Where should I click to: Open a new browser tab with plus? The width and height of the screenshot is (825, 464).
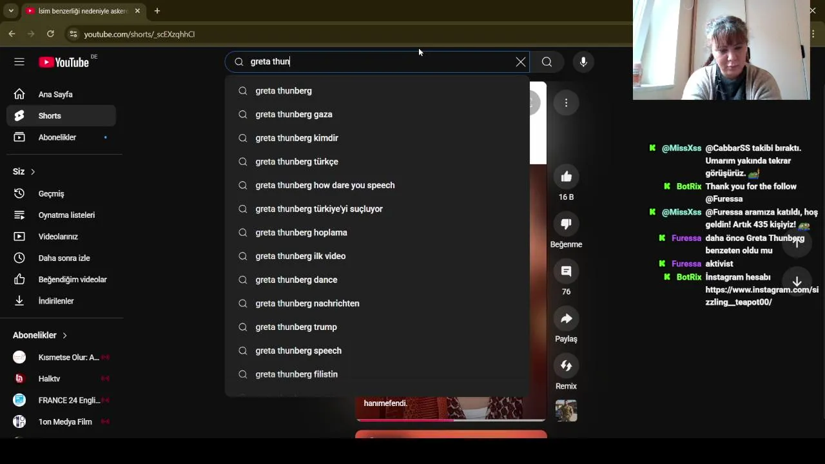(157, 11)
